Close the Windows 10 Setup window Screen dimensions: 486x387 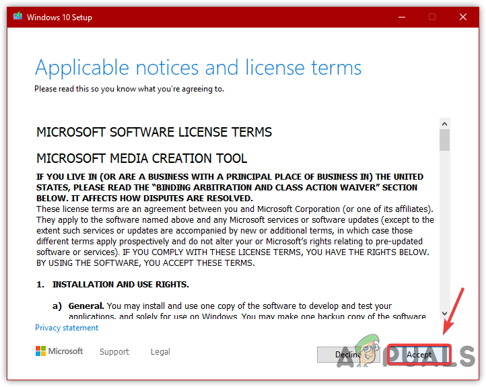(x=463, y=17)
